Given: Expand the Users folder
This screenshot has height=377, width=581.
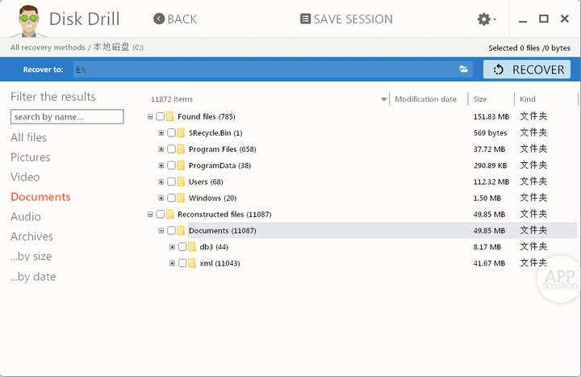Looking at the screenshot, I should coord(161,182).
